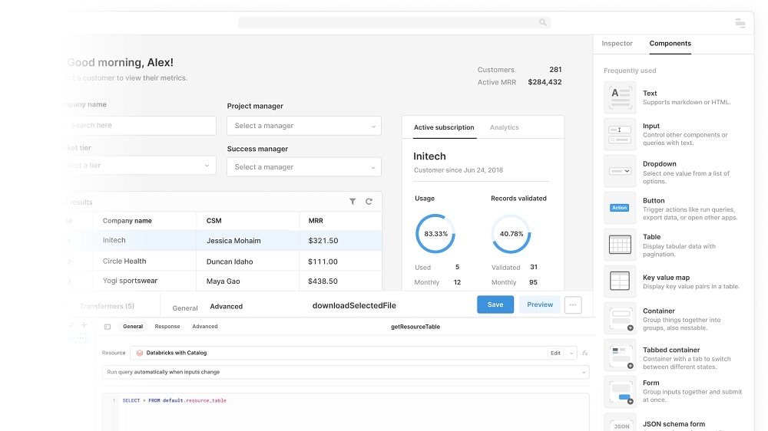Click the MRR column header
This screenshot has height=431, width=768.
click(316, 221)
